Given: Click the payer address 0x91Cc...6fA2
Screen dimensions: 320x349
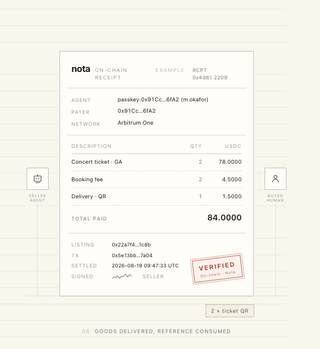Looking at the screenshot, I should pos(136,111).
